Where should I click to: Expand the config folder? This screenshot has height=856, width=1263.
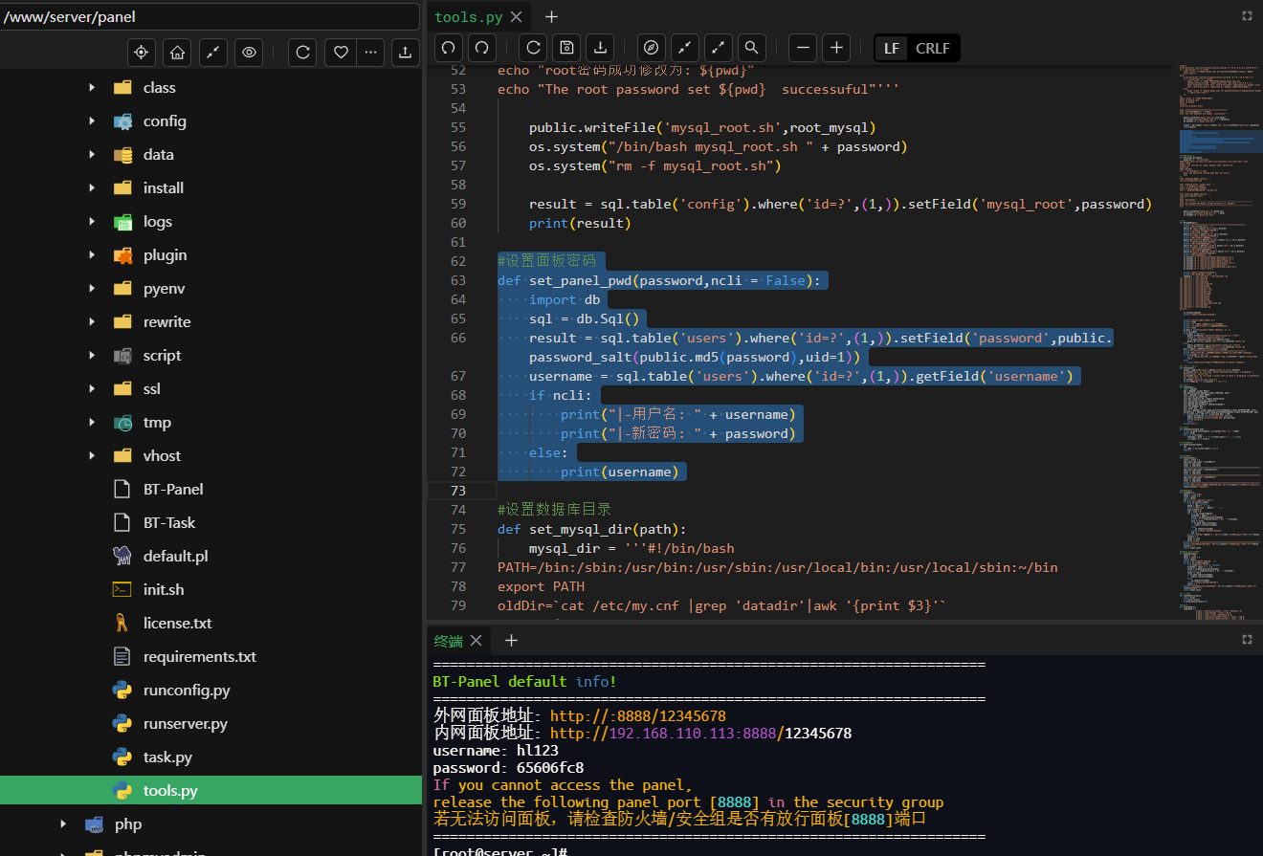tap(92, 121)
